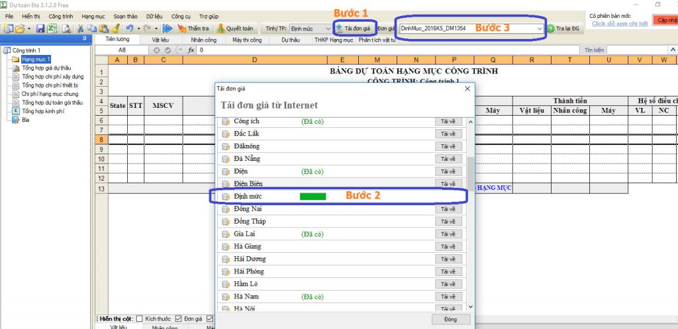Click the Tải đơn giá download button
The height and width of the screenshot is (329, 678).
pyautogui.click(x=354, y=28)
